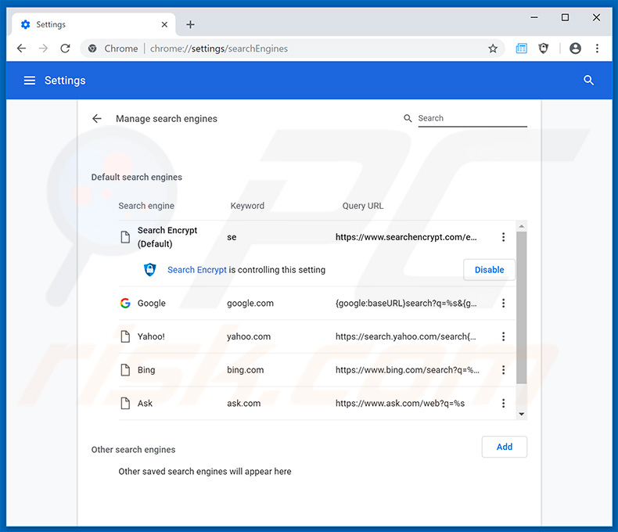Viewport: 618px width, 532px height.
Task: Click the Chrome site info icon in address bar
Action: click(x=92, y=49)
